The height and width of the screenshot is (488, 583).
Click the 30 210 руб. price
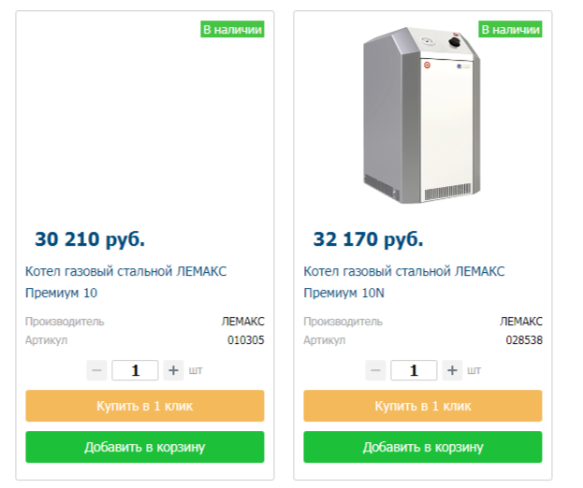(90, 239)
